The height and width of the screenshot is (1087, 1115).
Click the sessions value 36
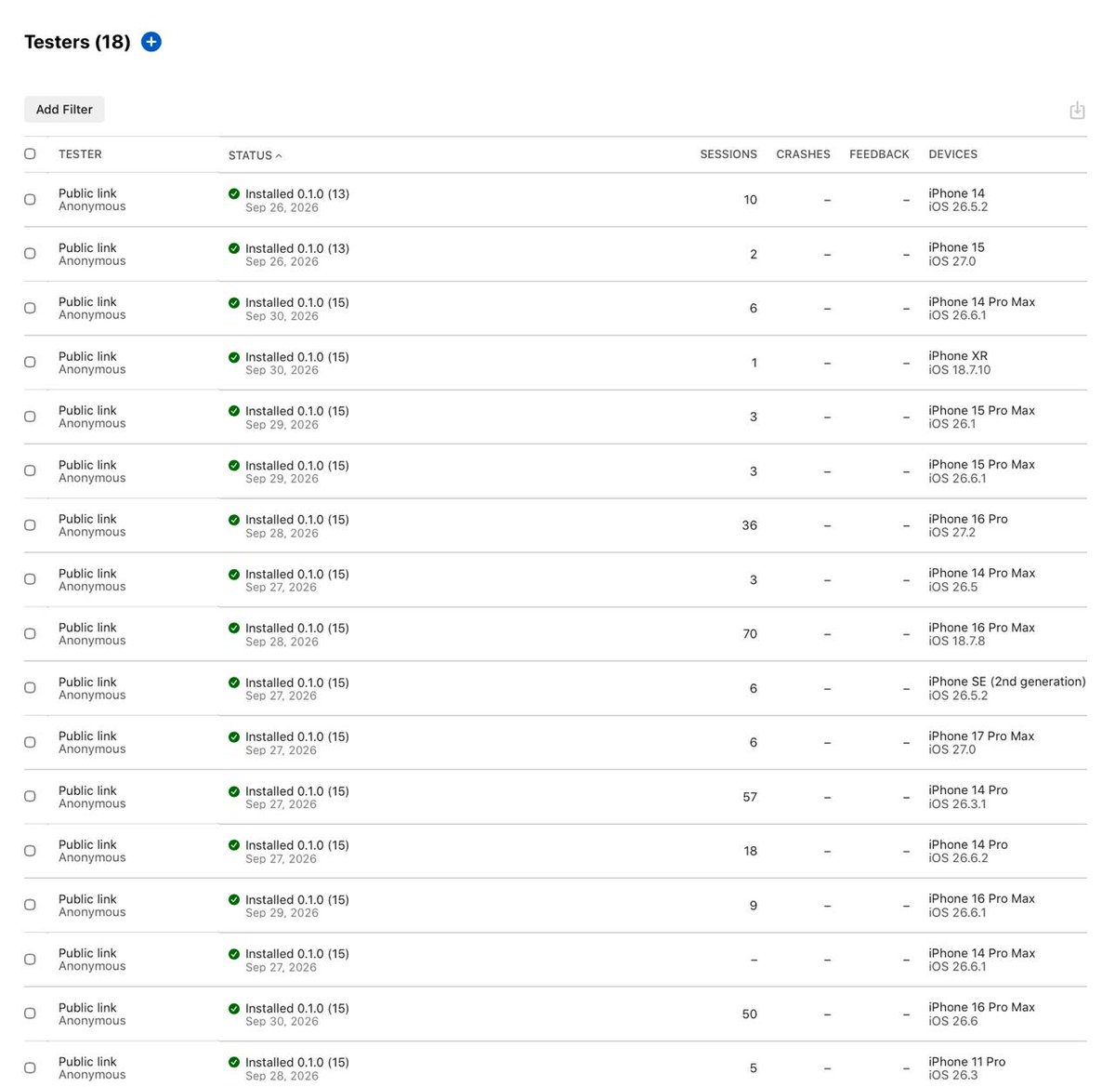click(x=749, y=525)
